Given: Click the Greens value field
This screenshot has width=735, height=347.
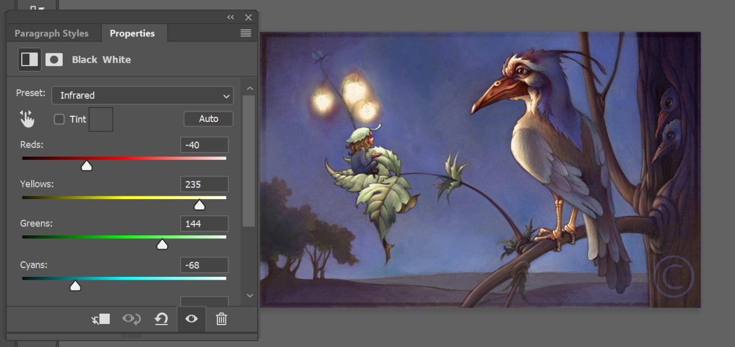Looking at the screenshot, I should click(204, 223).
